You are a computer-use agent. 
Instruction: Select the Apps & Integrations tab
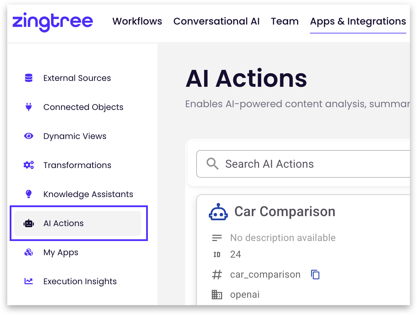[358, 21]
